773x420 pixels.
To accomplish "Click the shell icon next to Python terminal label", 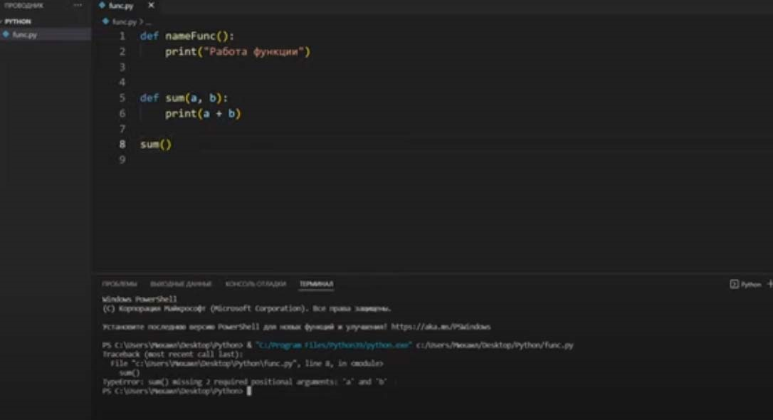I will click(733, 283).
